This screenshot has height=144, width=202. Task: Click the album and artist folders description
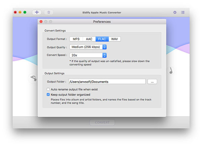click(x=101, y=101)
